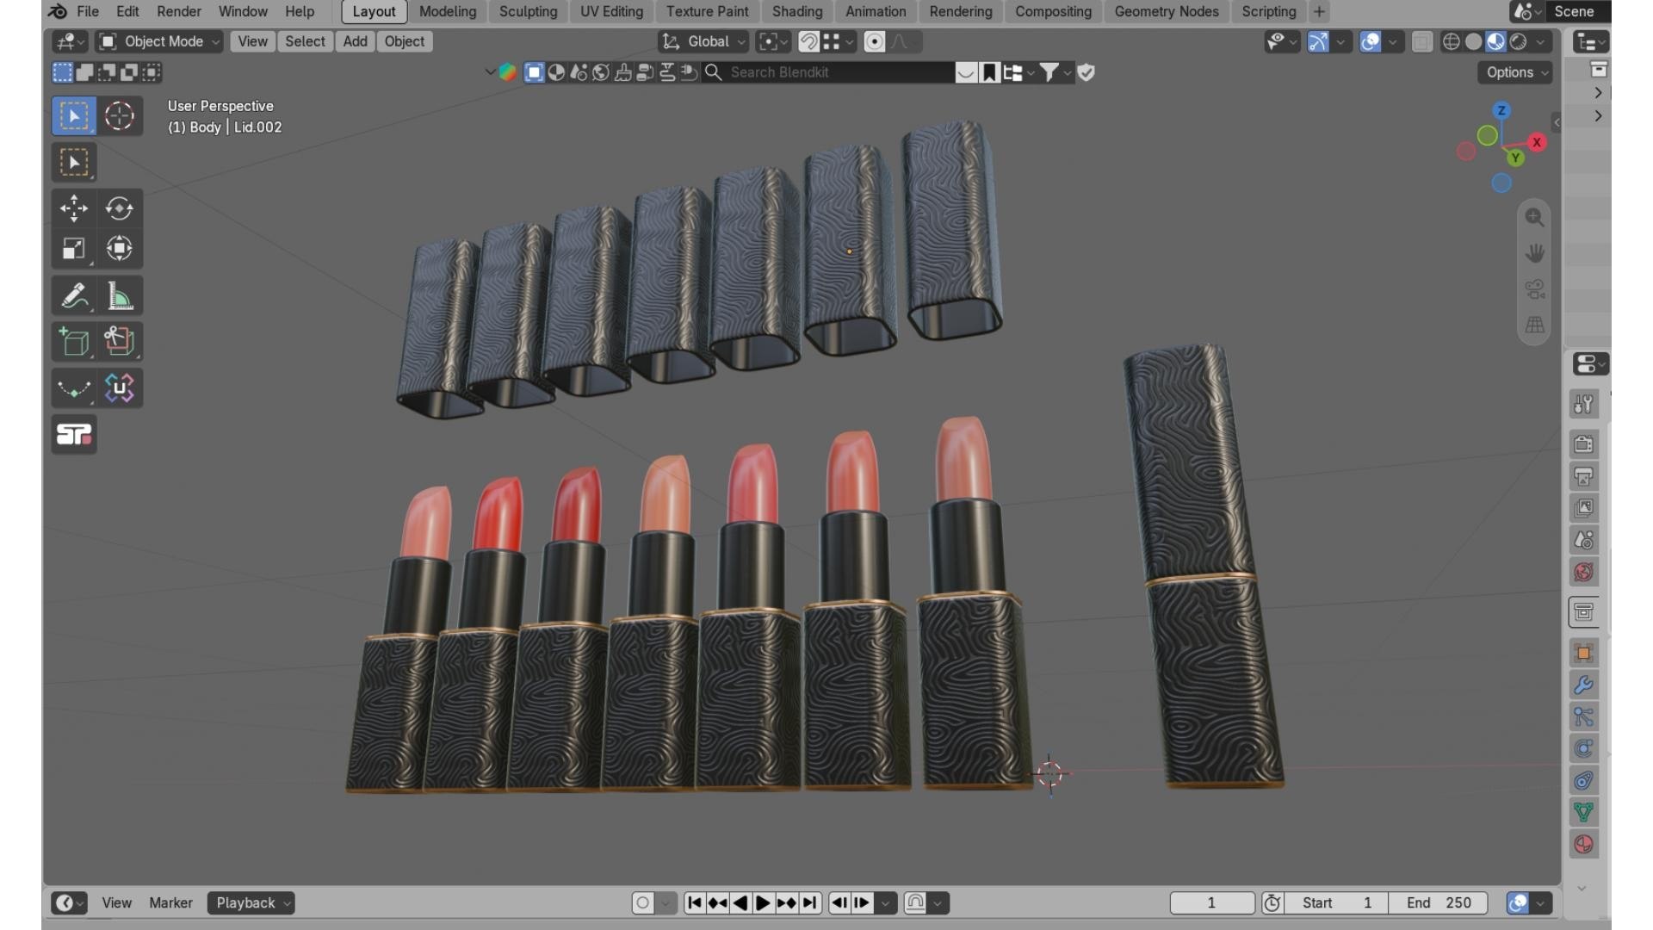Toggle show overlays button
The image size is (1653, 930).
point(1371,41)
